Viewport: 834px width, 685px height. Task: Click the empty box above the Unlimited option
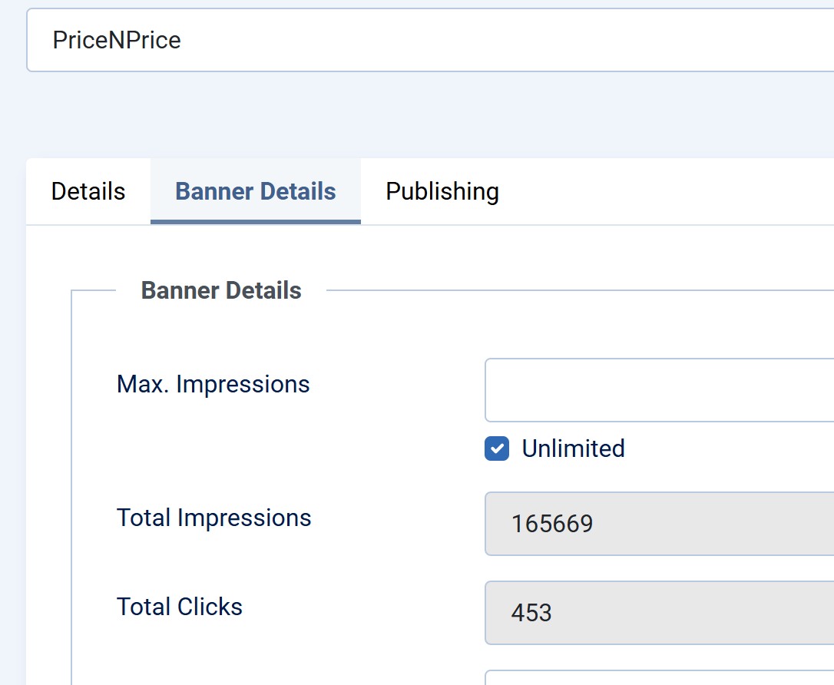[659, 390]
